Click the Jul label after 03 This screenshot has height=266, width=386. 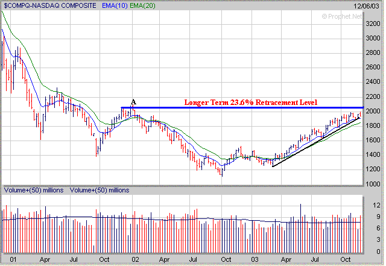pos(315,259)
